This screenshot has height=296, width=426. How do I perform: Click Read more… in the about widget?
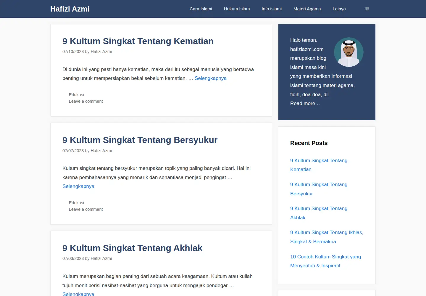point(305,103)
